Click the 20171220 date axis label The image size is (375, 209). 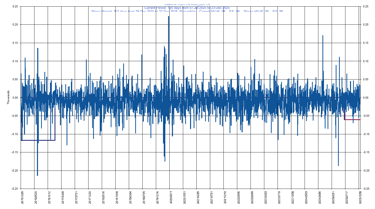point(90,197)
